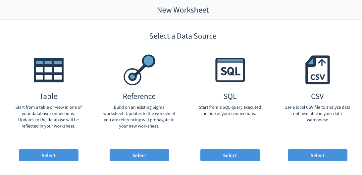Choose Select under Table data source
The image size is (362, 175).
click(49, 155)
